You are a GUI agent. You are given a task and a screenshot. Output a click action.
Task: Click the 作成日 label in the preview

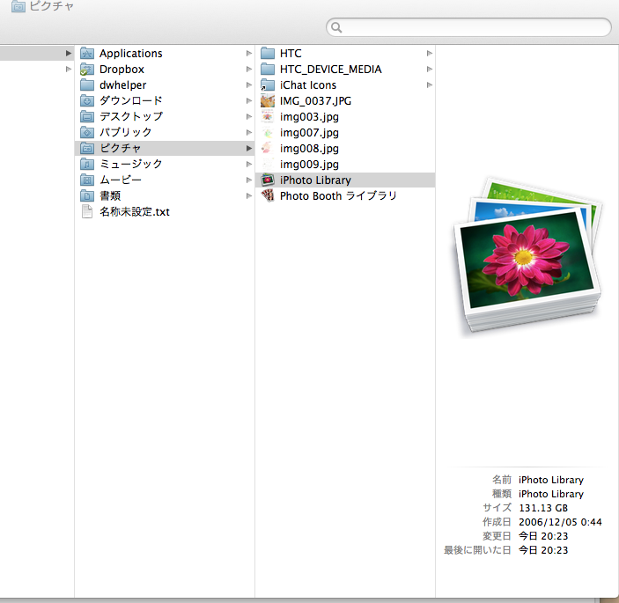point(497,522)
